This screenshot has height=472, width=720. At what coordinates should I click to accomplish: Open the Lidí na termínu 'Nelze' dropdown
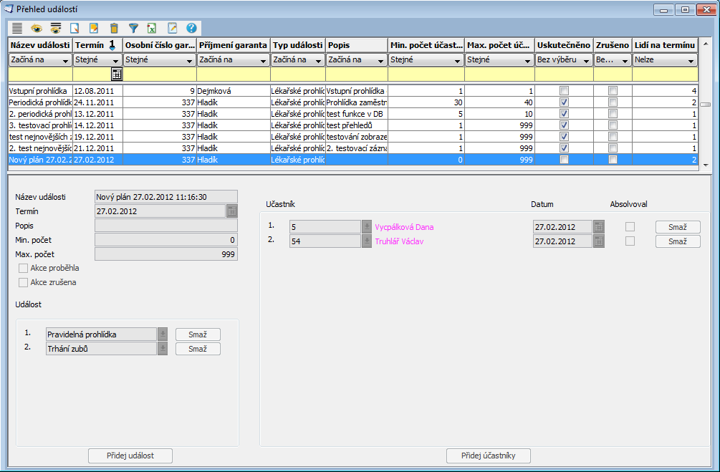click(691, 60)
